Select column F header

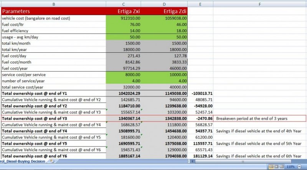(260, 4)
